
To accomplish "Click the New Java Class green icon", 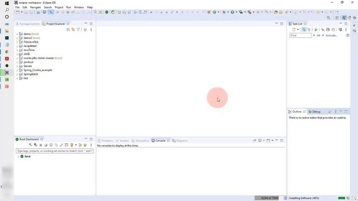I will coord(214,12).
